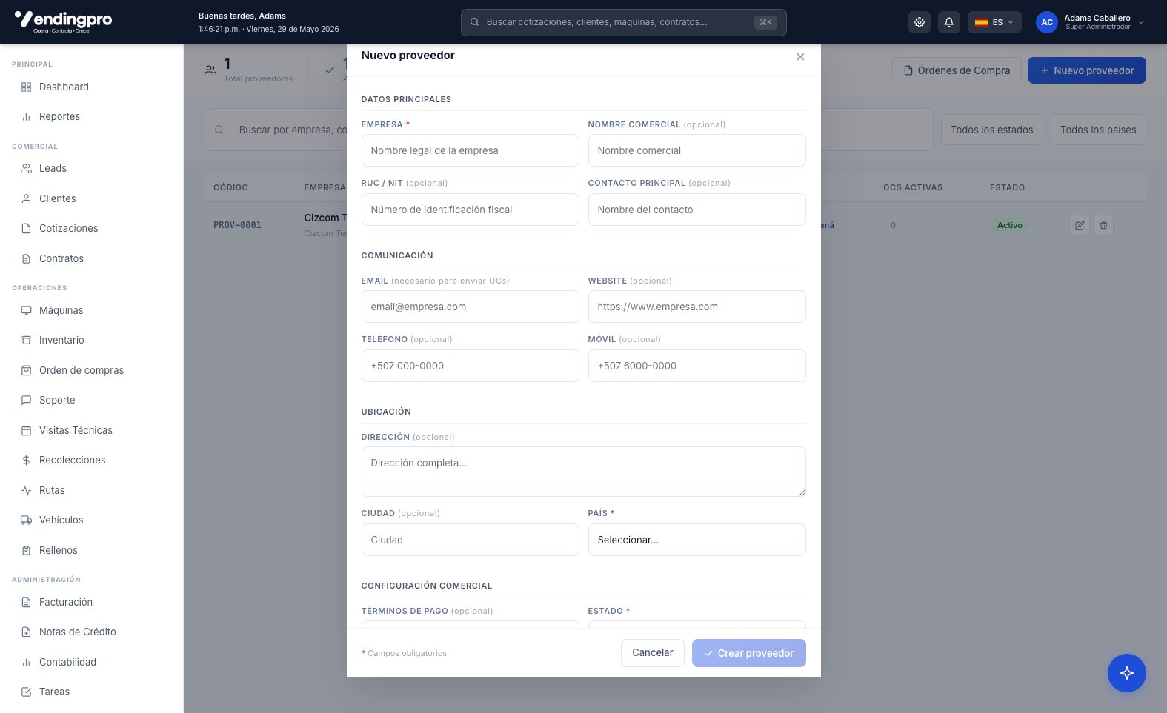Delete supplier PROV-0001 with trash icon
The image size is (1167, 713).
[1103, 225]
